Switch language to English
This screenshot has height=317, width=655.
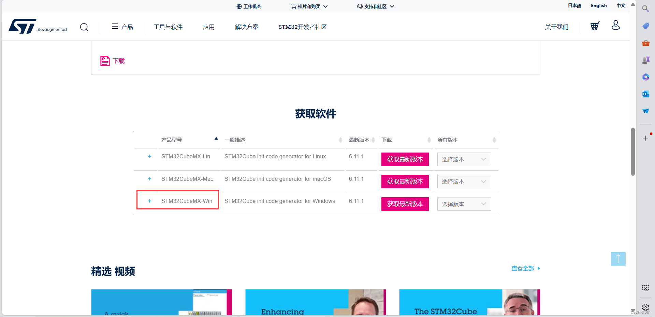coord(599,6)
